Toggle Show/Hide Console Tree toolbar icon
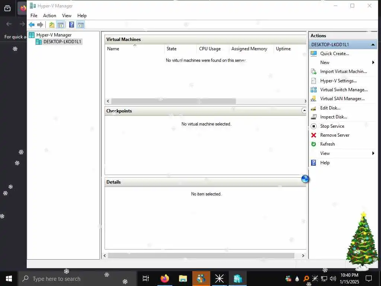 pyautogui.click(x=61, y=25)
